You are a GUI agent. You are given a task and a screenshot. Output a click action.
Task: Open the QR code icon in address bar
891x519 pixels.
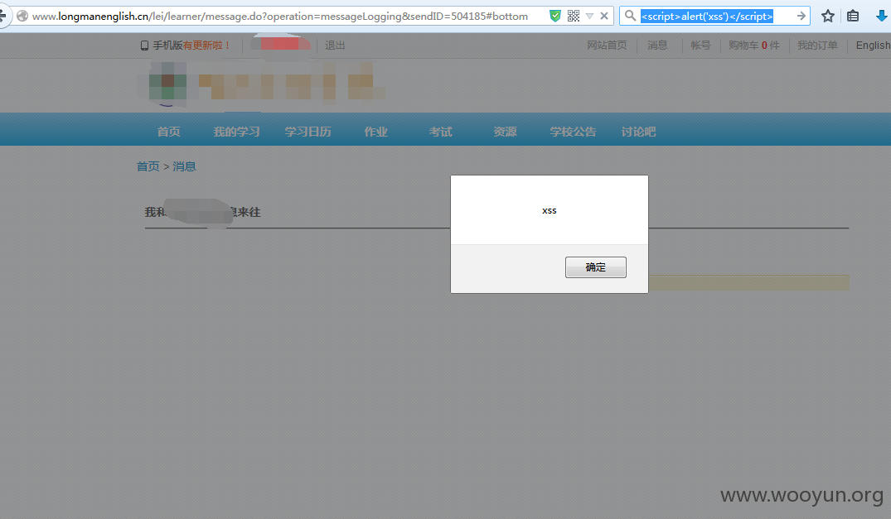pos(574,16)
